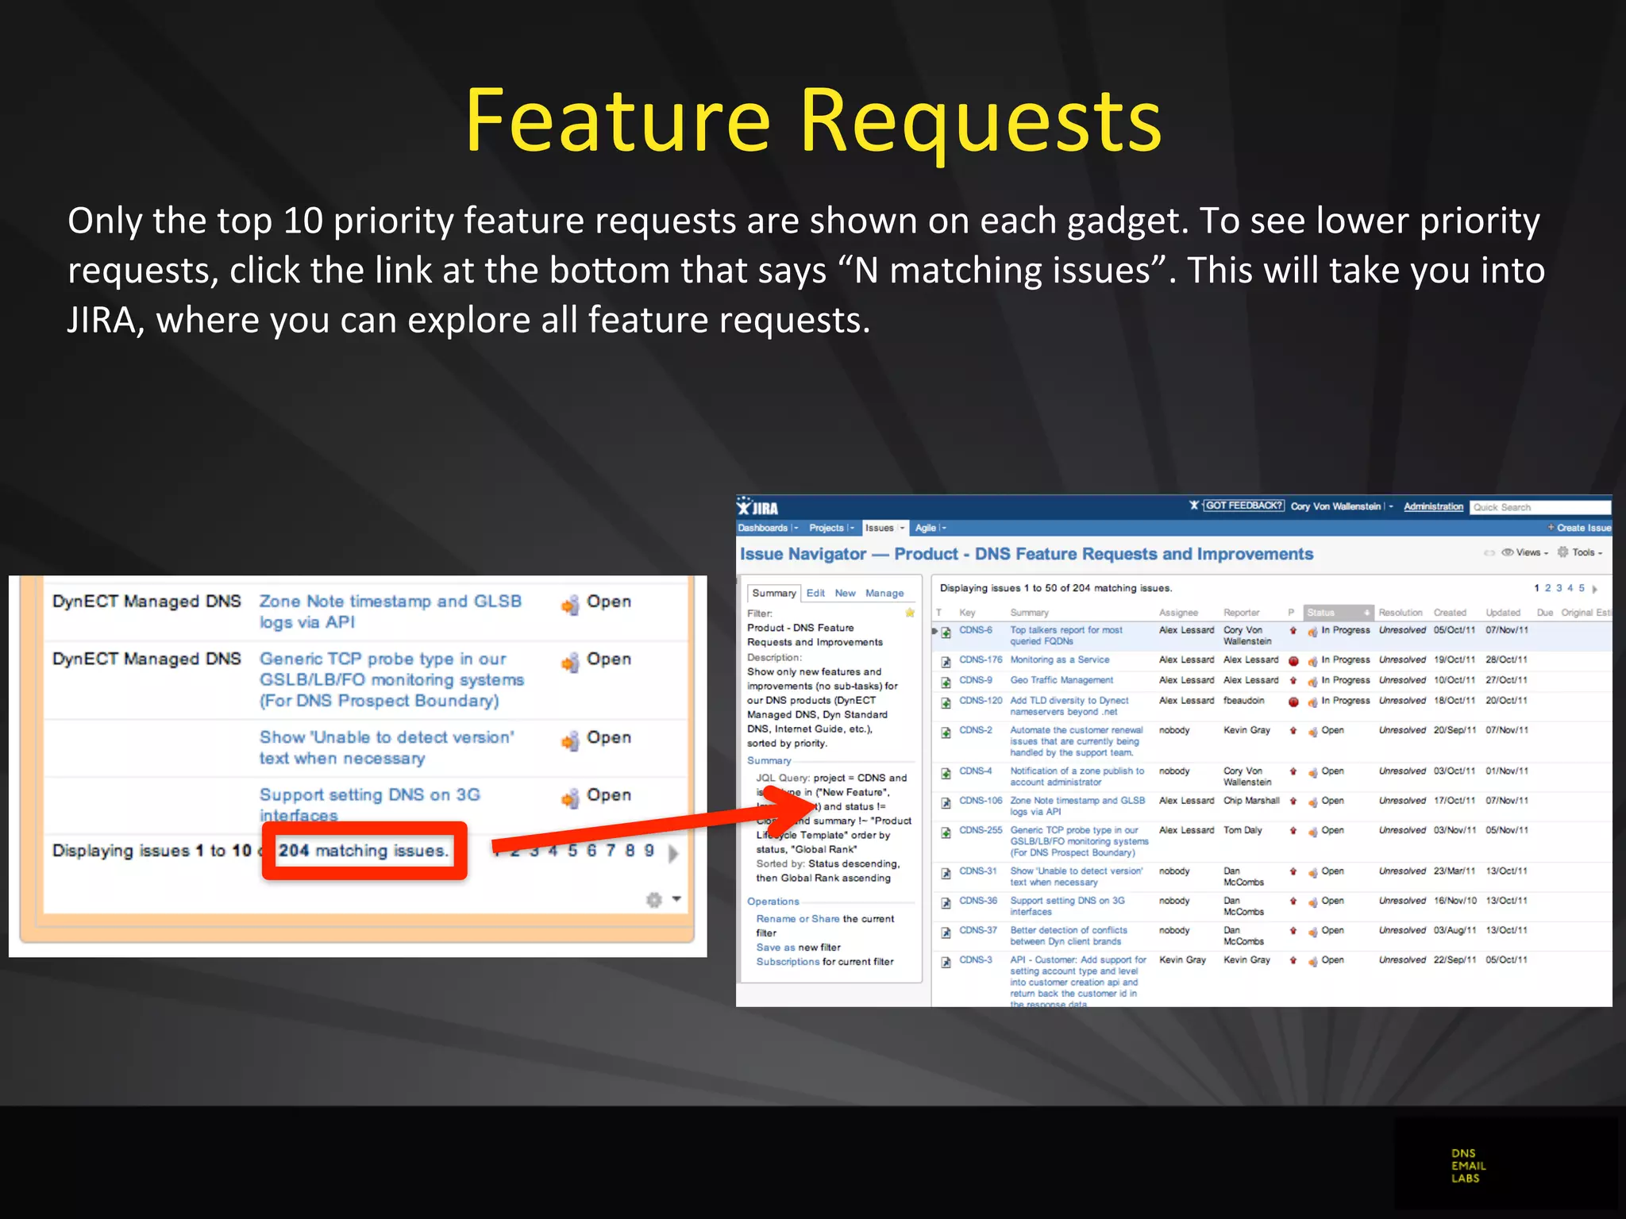
Task: Click the JIRA logo in header
Action: point(757,507)
